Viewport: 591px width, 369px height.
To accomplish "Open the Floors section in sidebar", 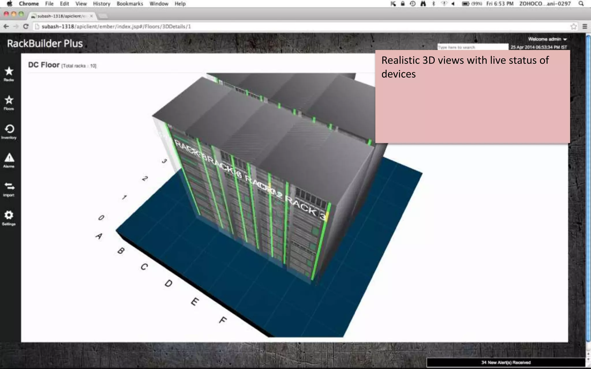I will pyautogui.click(x=9, y=103).
